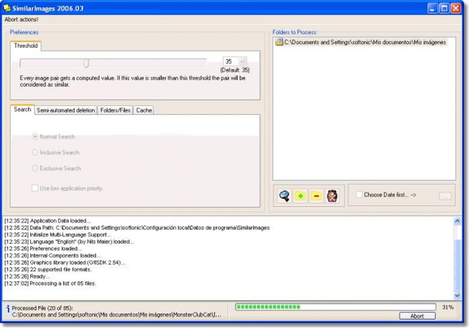Viewport: 470px width, 329px height.
Task: Tick the Choose Date first checkbox
Action: (x=359, y=194)
